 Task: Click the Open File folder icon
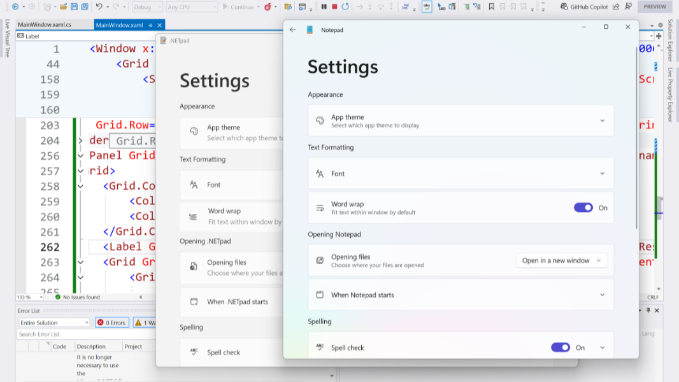pos(64,6)
